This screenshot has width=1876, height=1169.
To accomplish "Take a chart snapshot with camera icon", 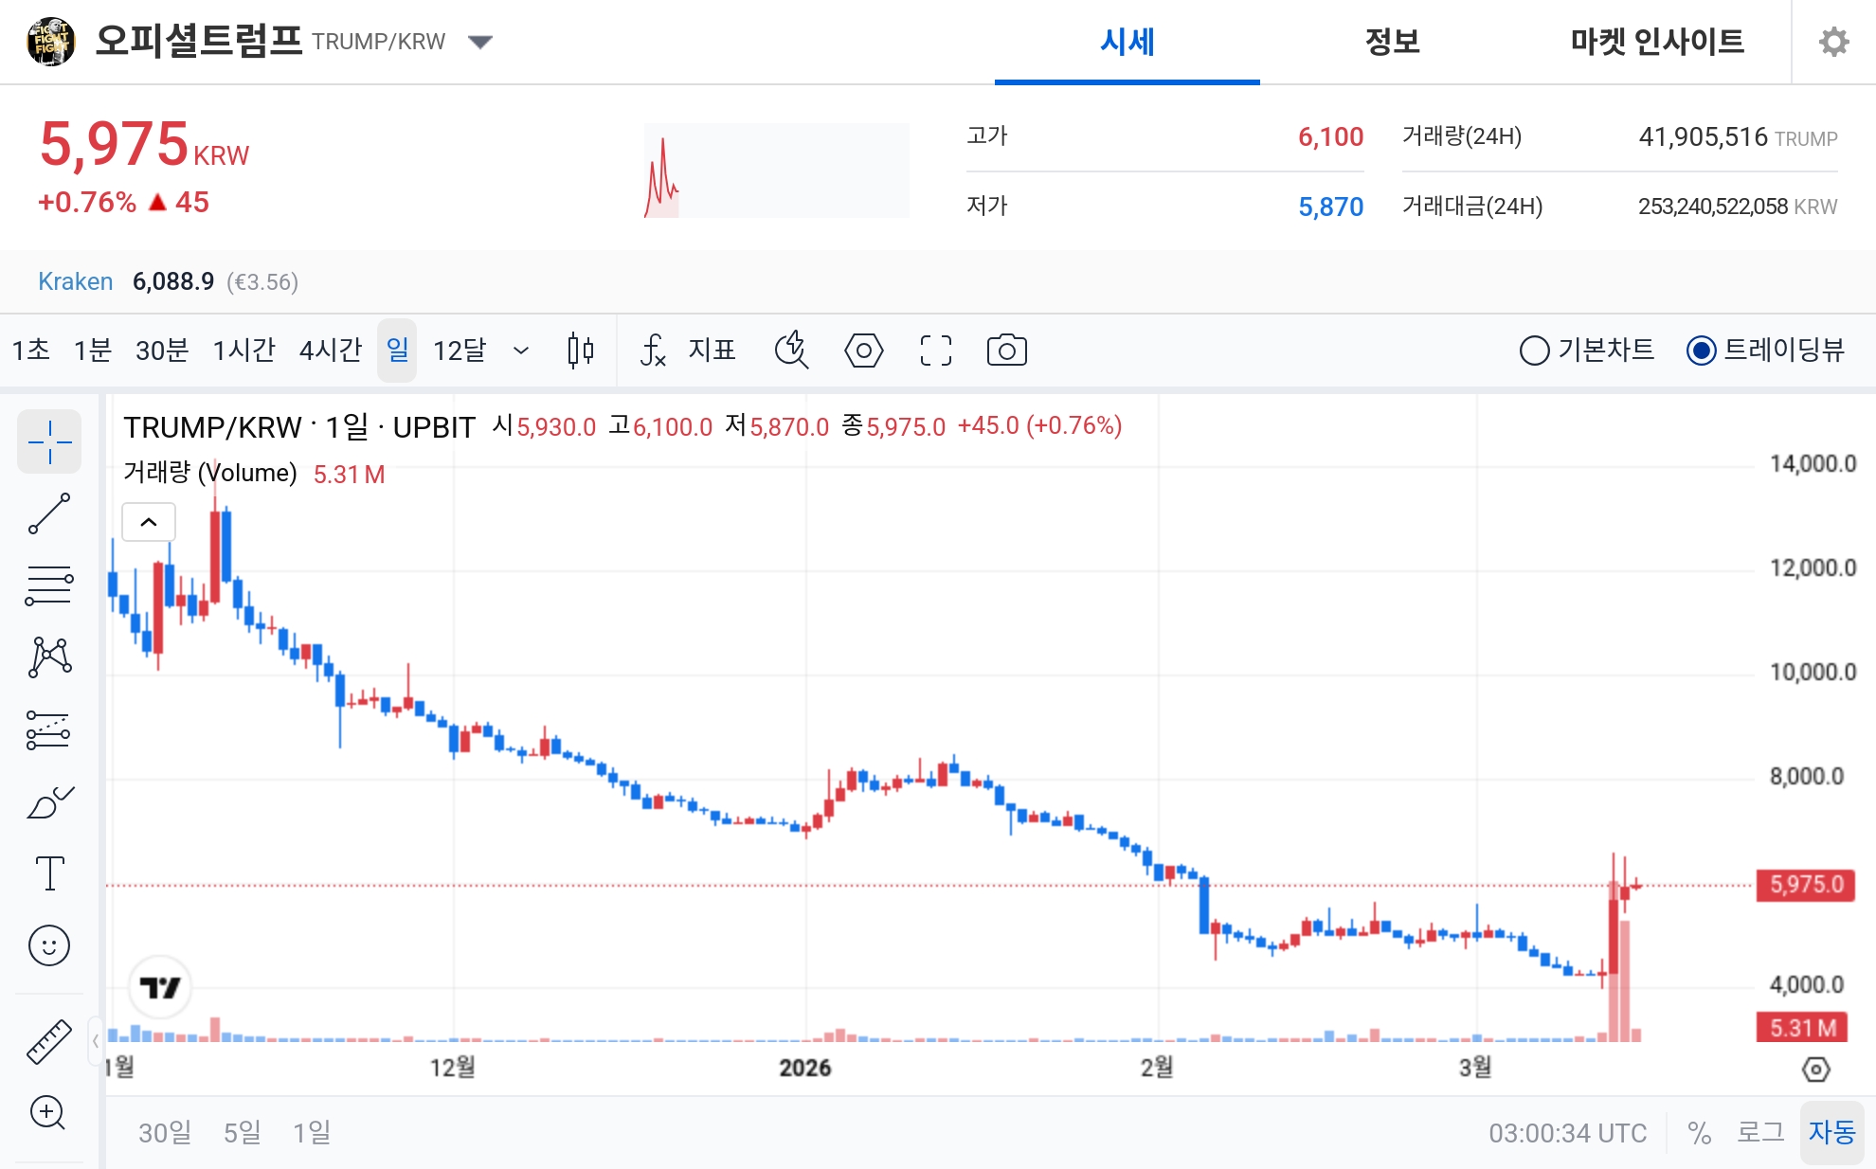I will coord(1007,351).
